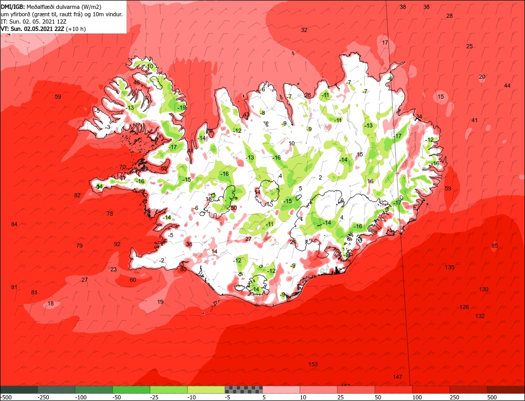Screen dimensions: 525x401
Task: Click the 'DMI/IGB: Meðalflæði dulvarma (W/m2)' title line
Action: [x=51, y=6]
